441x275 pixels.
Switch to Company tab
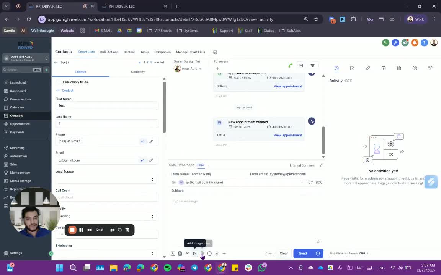(138, 72)
